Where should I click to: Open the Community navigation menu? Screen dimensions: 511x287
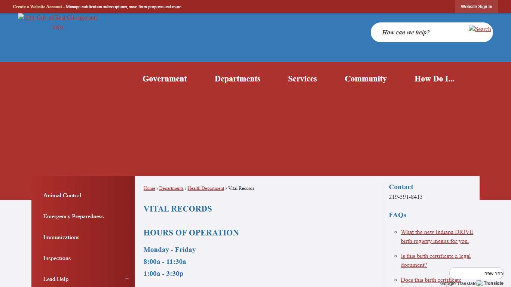[365, 79]
